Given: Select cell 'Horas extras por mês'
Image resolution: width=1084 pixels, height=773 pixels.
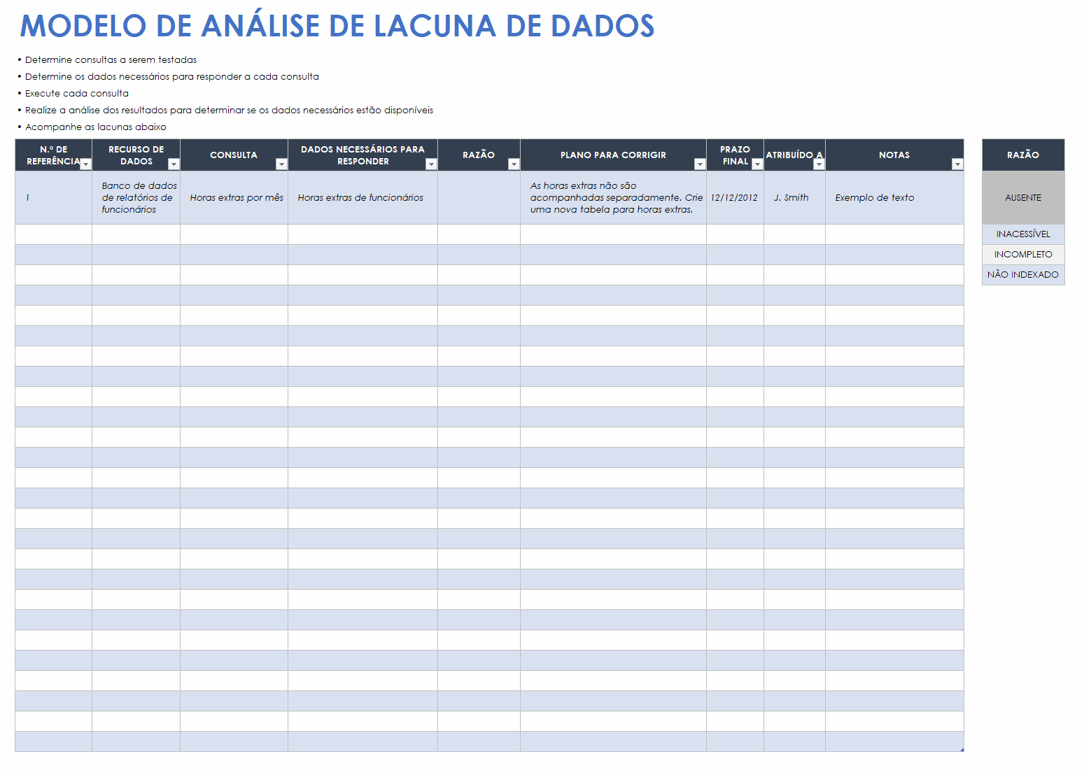Looking at the screenshot, I should pyautogui.click(x=234, y=198).
